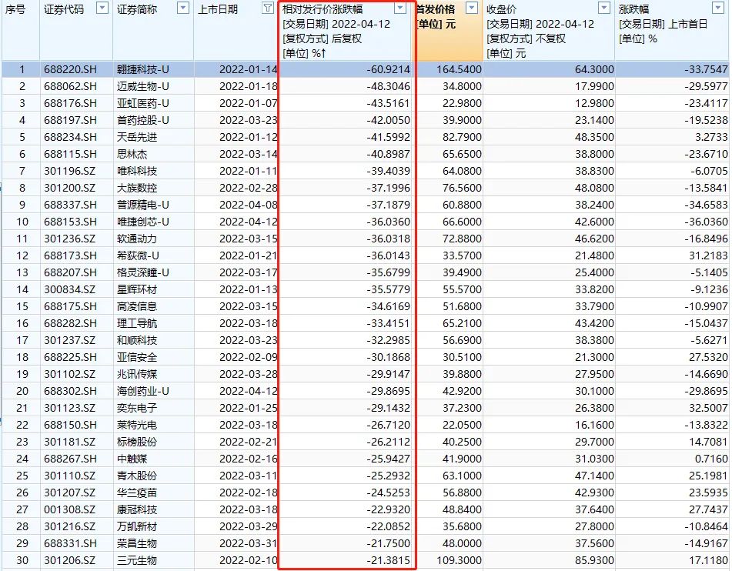Click the 迈威生物-U cell
This screenshot has height=571, width=732.
pyautogui.click(x=143, y=86)
